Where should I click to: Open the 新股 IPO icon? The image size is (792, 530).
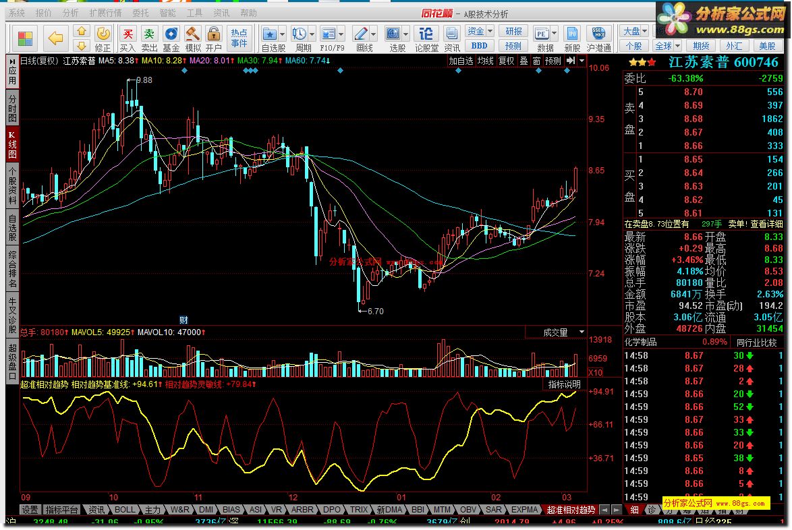tap(572, 34)
